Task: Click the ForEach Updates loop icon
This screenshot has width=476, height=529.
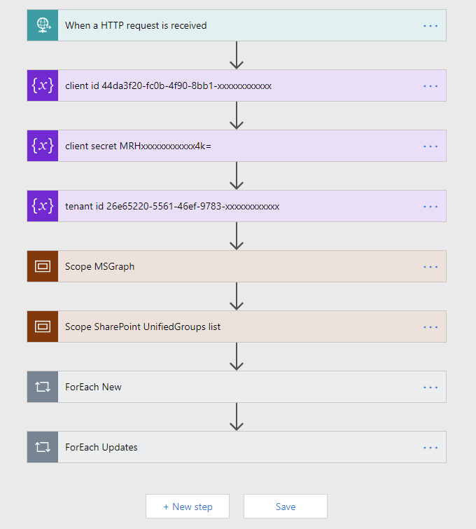Action: click(43, 447)
